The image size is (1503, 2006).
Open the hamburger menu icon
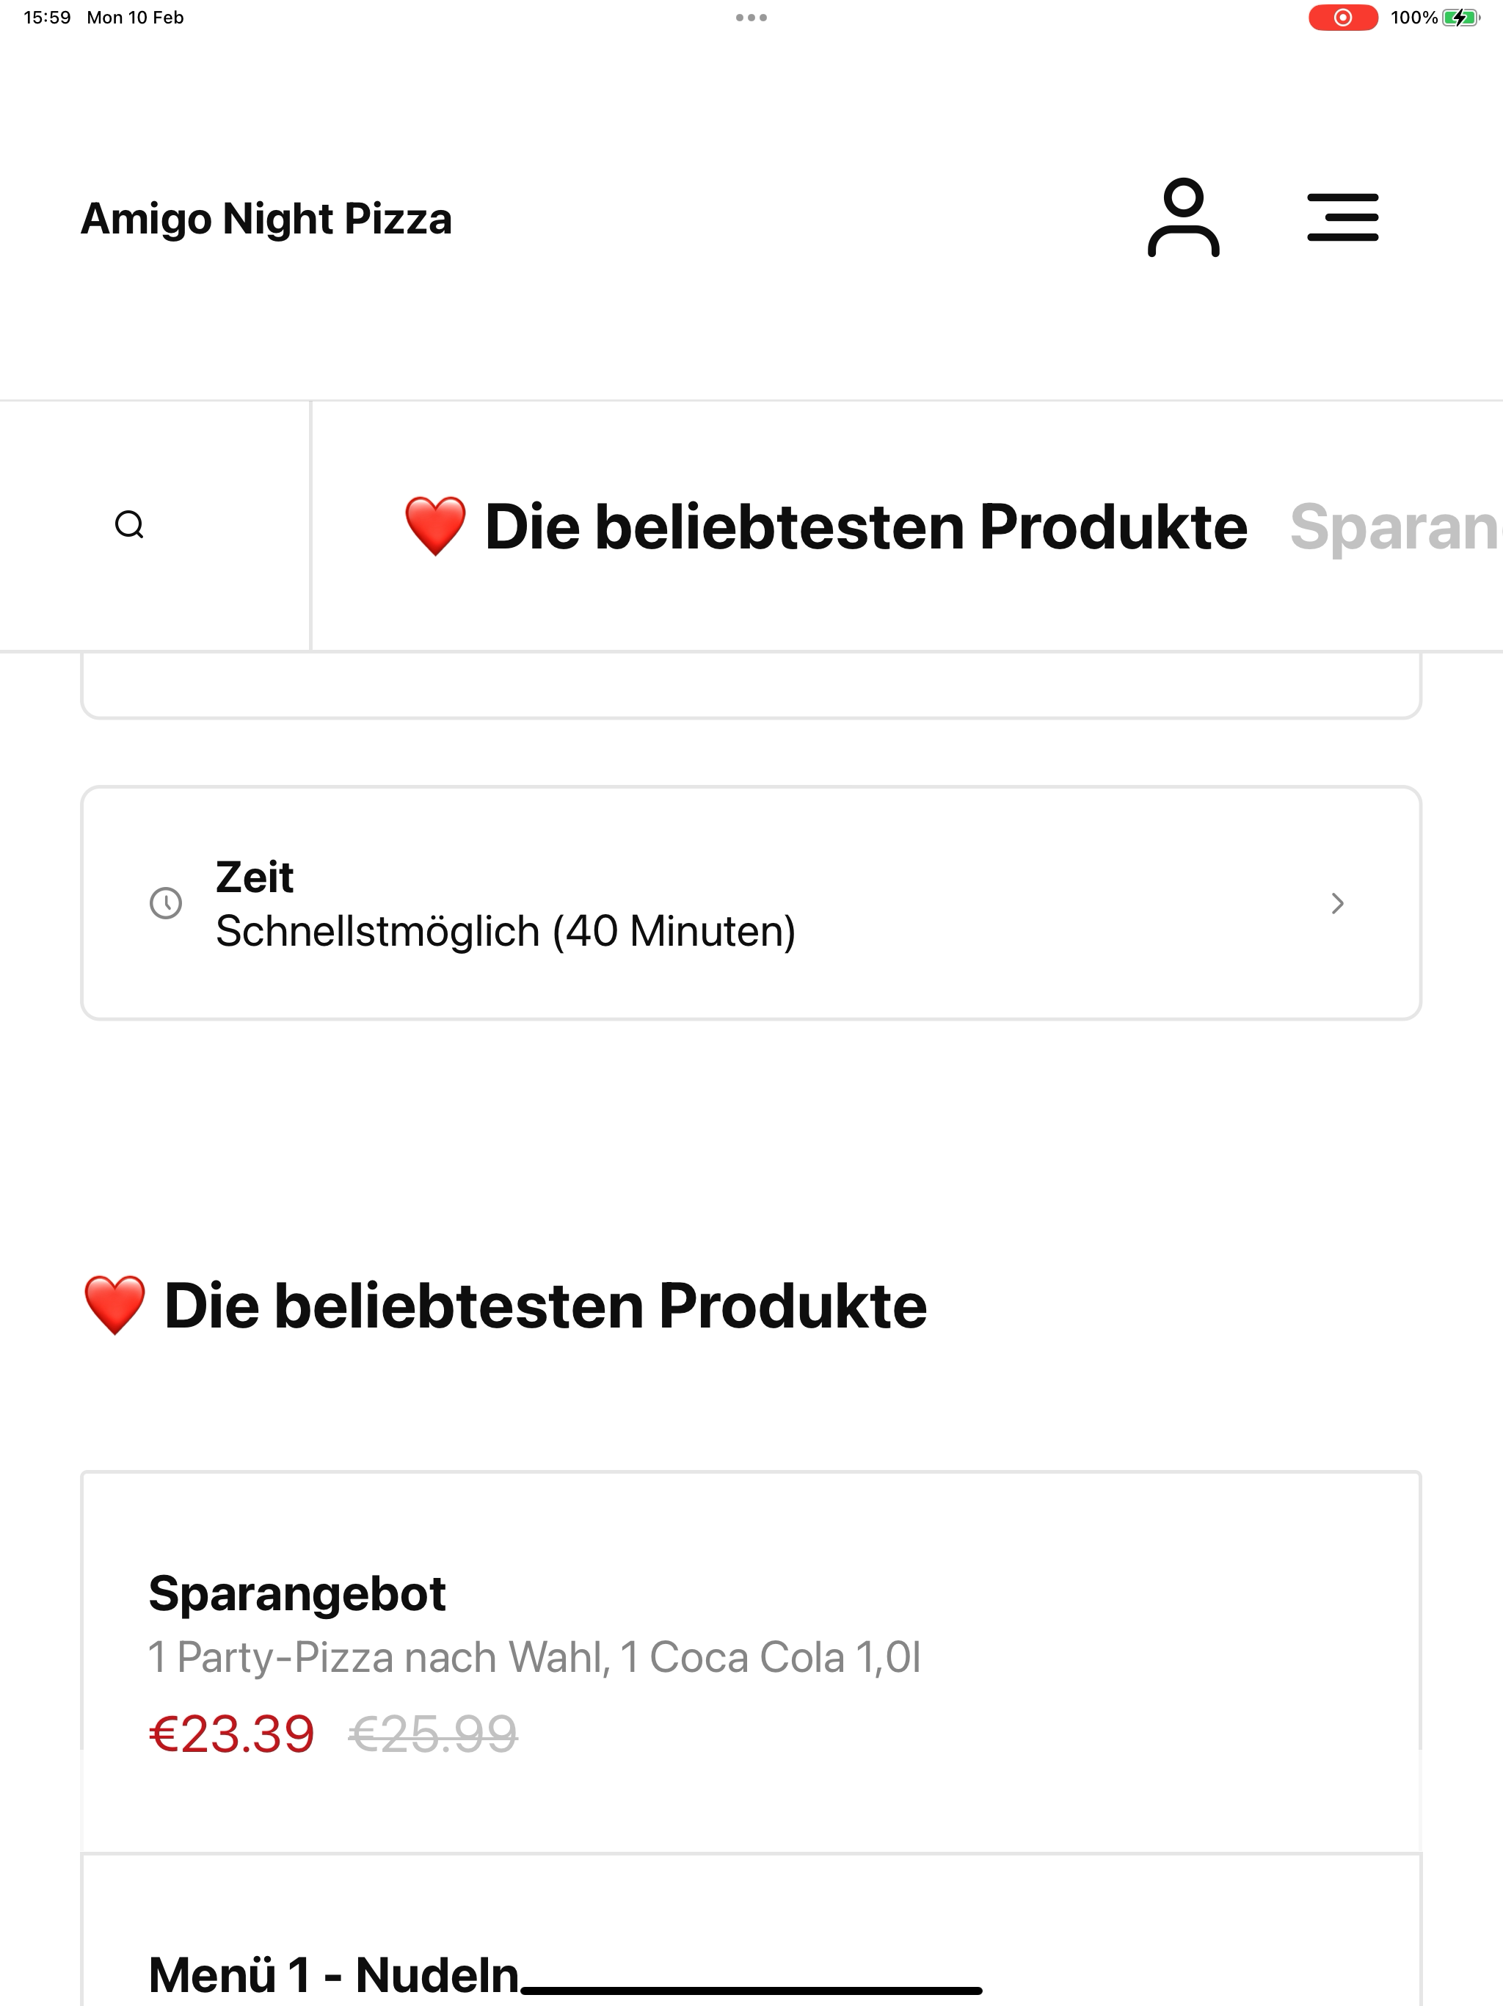pos(1342,217)
